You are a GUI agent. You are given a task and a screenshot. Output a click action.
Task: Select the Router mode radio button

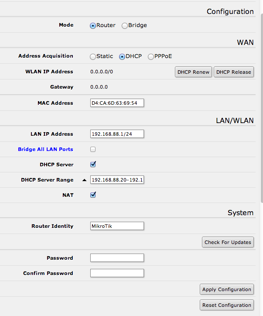(x=93, y=26)
